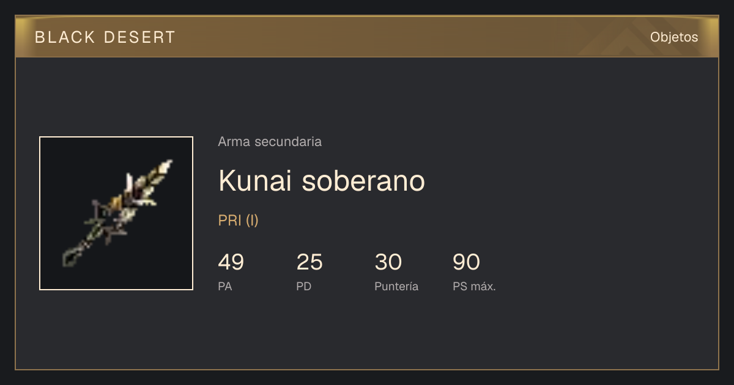Click the Kunai soberano item icon
The width and height of the screenshot is (734, 385).
[x=116, y=213]
